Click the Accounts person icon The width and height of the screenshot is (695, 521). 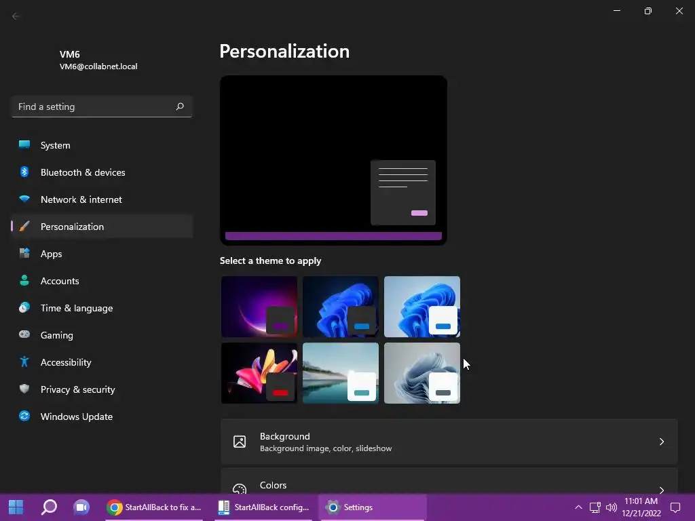coord(24,280)
